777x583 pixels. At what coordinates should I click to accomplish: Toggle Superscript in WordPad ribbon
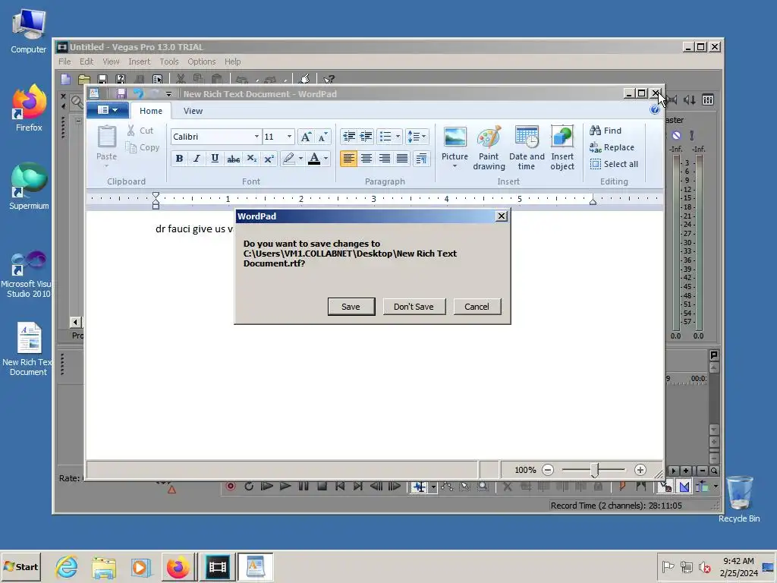point(269,159)
